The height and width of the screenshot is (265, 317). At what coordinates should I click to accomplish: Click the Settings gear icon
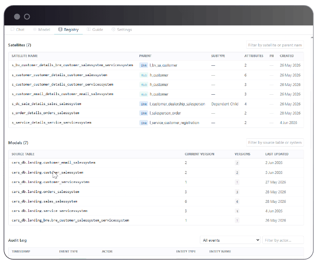pyautogui.click(x=113, y=29)
